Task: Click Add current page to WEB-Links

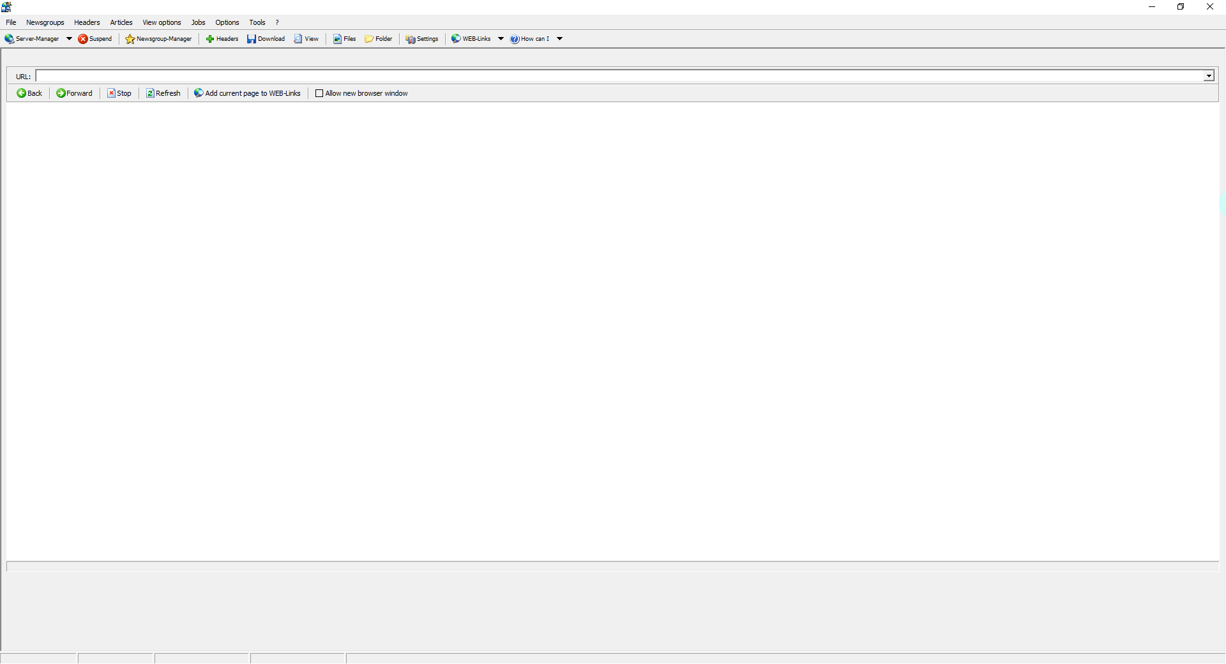Action: coord(247,93)
